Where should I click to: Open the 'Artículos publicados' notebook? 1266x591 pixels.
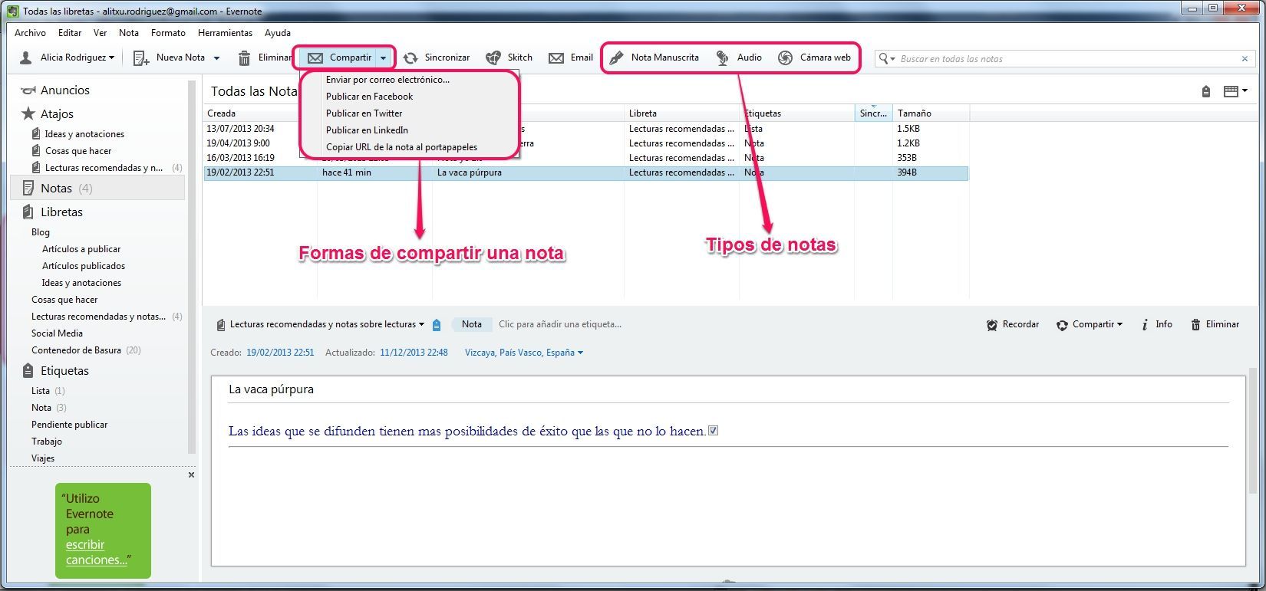point(84,266)
